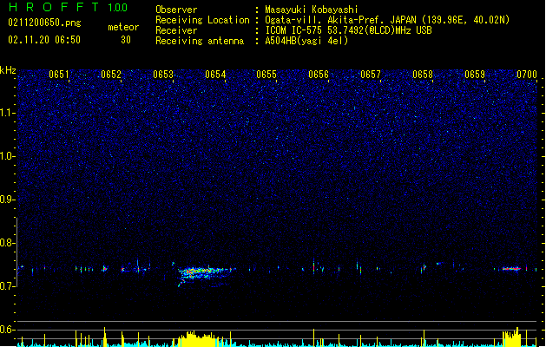Viewport: 546px width, 347px height.
Task: Click the meteor count label
Action: click(x=123, y=27)
